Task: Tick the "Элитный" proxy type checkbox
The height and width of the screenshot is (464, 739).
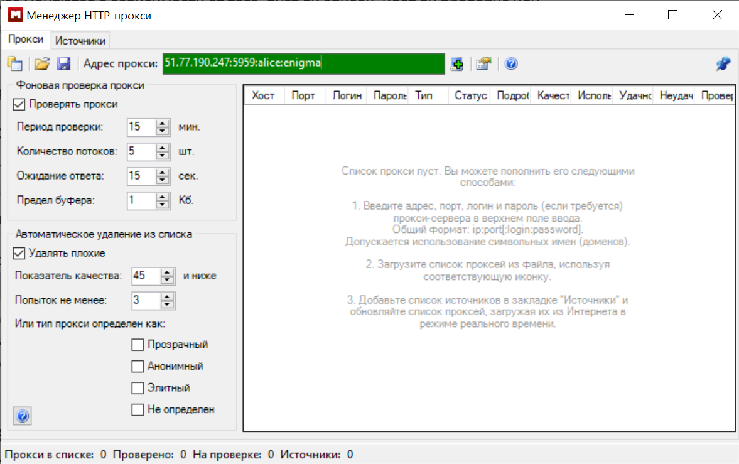Action: coord(138,388)
